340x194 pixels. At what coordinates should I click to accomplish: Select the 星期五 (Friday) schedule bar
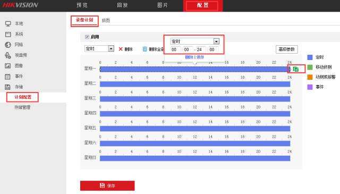coord(195,129)
